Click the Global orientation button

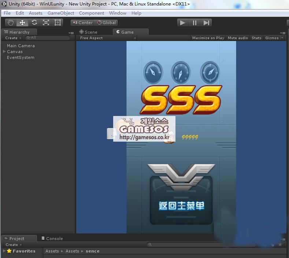point(107,23)
